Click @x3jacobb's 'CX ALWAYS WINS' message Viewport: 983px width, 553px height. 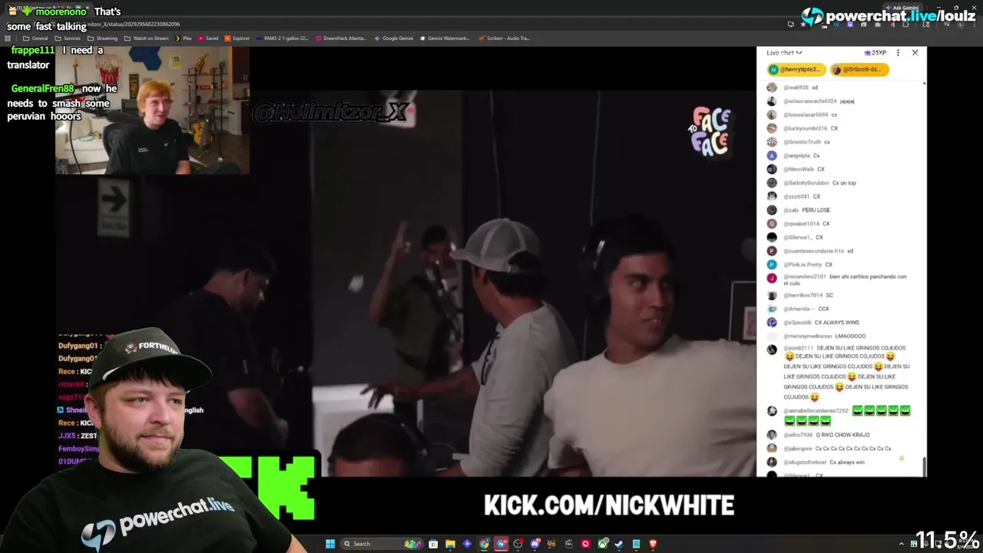point(836,323)
